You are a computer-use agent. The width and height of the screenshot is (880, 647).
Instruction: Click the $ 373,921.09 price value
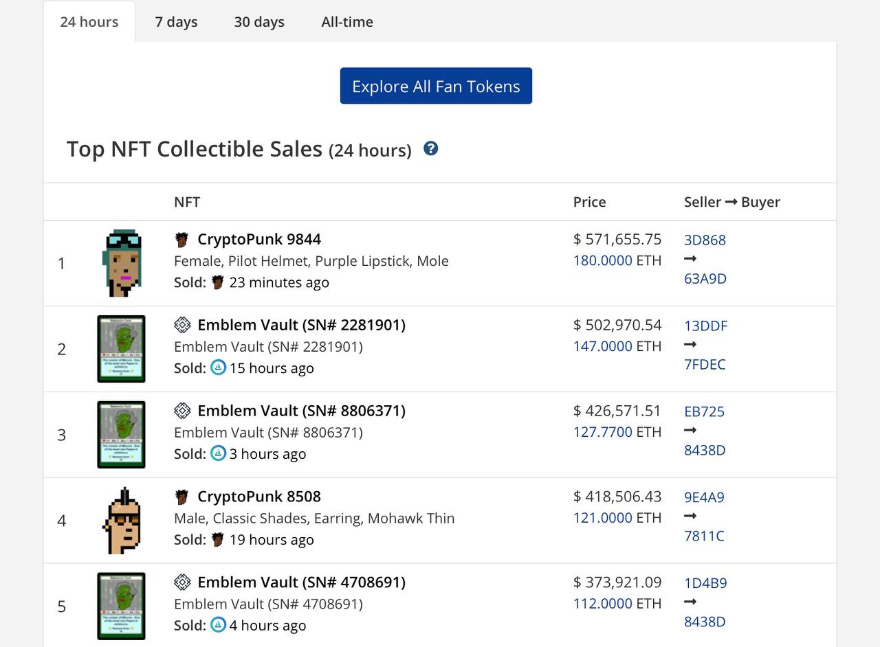(617, 582)
